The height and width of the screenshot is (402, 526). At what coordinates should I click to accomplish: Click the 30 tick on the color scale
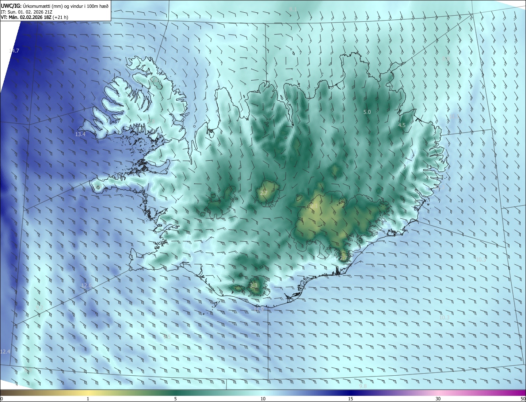[x=438, y=399]
